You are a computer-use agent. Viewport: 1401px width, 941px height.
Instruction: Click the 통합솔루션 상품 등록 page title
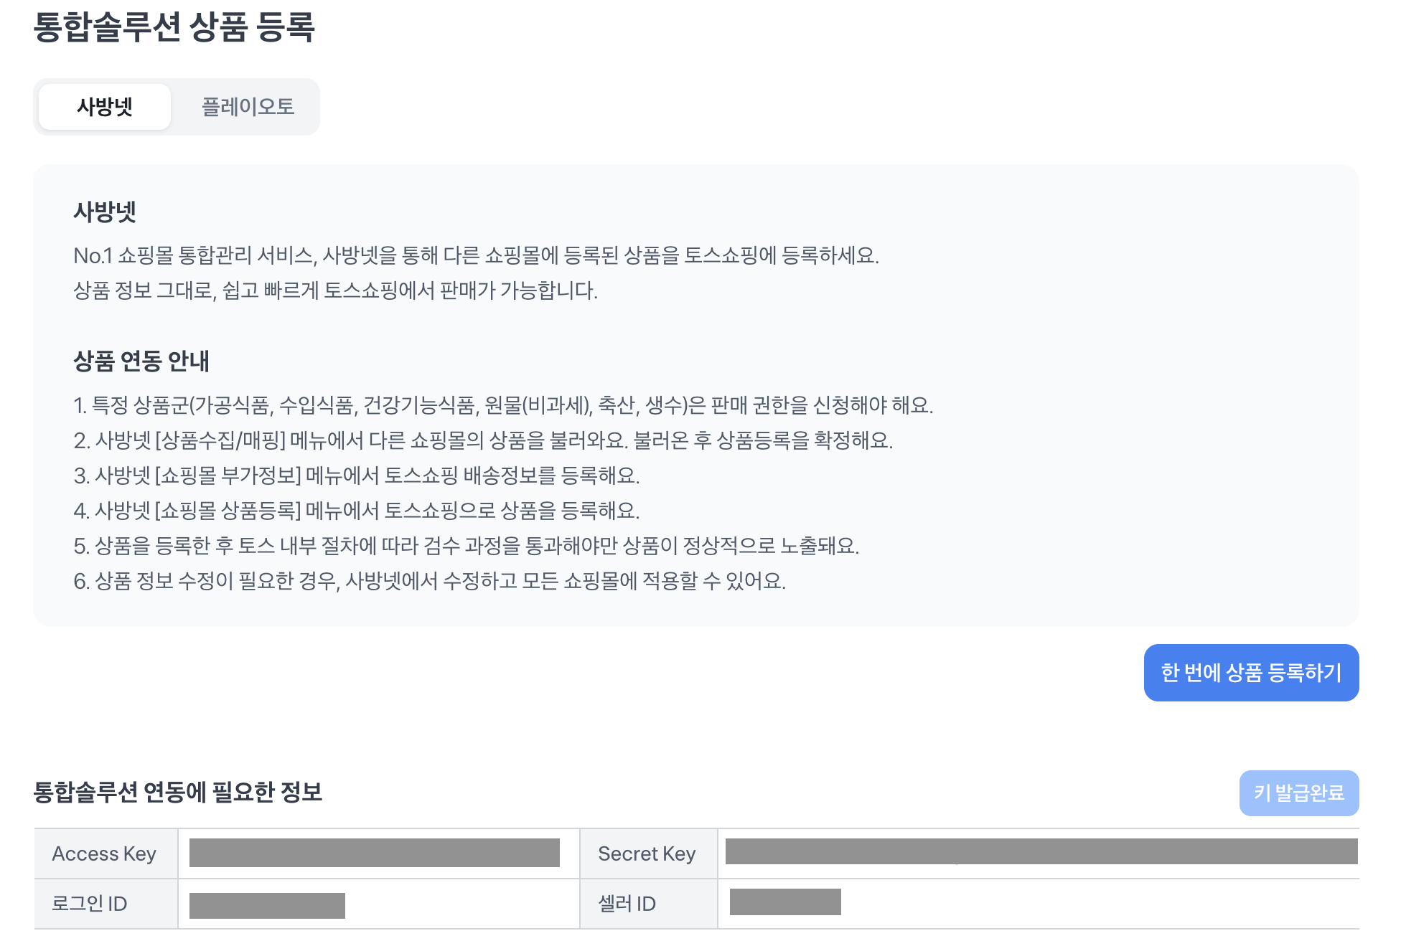tap(174, 27)
